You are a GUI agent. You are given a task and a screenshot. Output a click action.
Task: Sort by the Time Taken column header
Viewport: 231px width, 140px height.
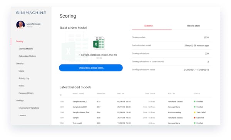[x=150, y=94]
